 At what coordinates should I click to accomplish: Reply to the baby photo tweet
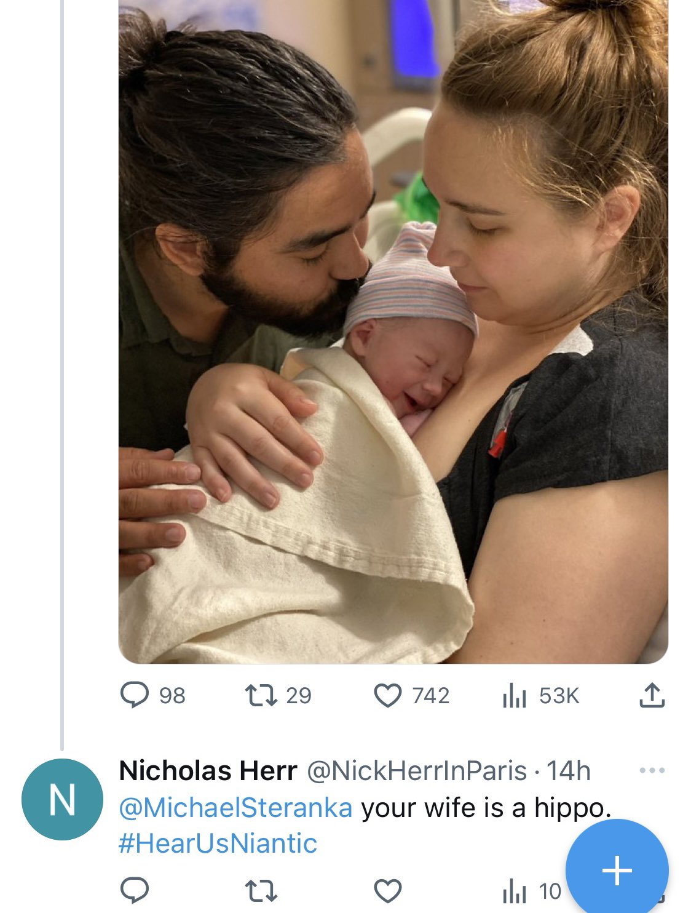pyautogui.click(x=135, y=695)
